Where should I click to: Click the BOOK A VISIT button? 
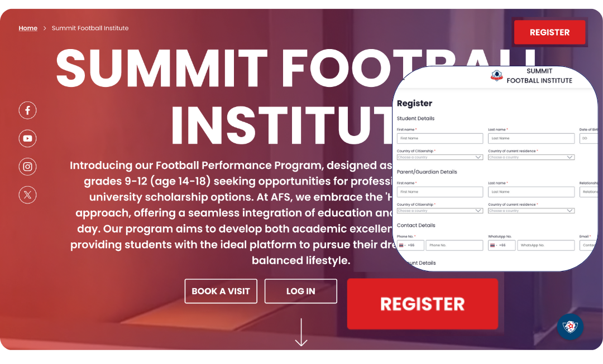221,291
